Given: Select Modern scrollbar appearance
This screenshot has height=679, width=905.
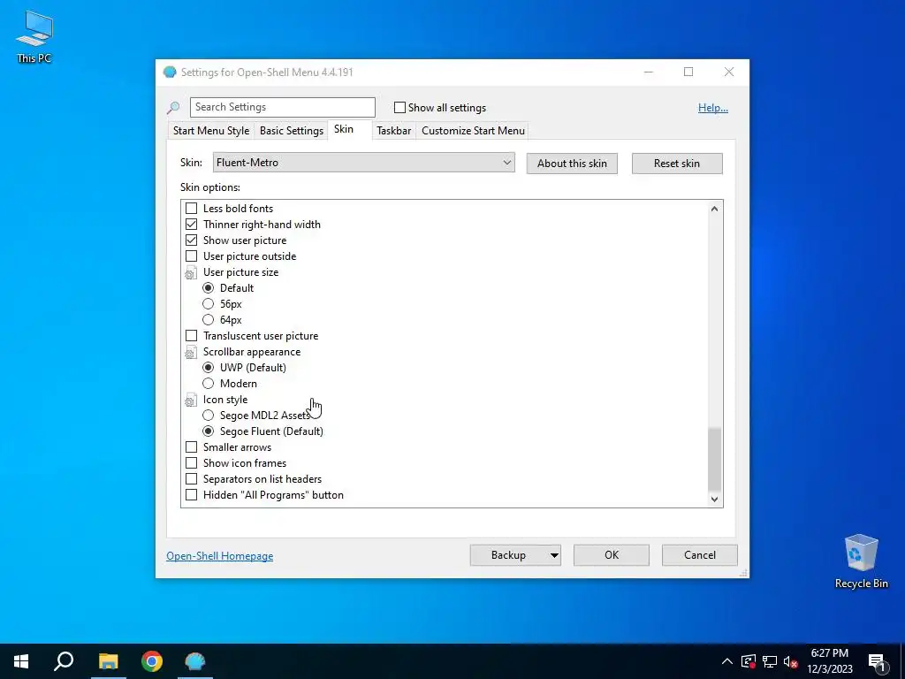Looking at the screenshot, I should pos(208,384).
